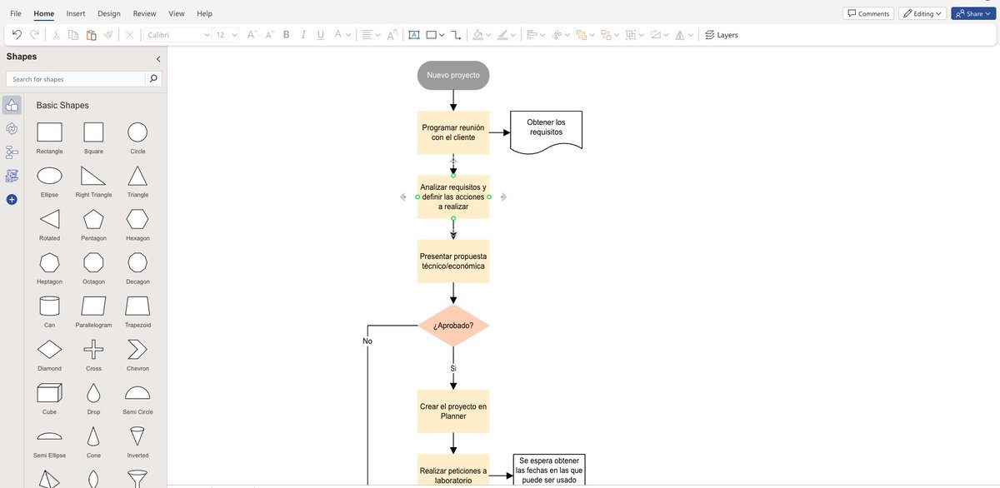Click the connector drawing icon

[x=456, y=34]
